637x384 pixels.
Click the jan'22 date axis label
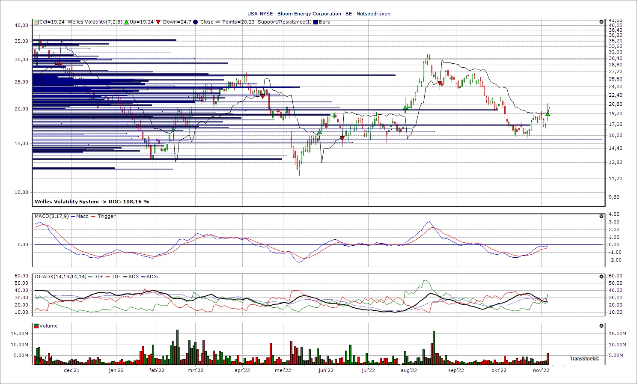[x=116, y=370]
